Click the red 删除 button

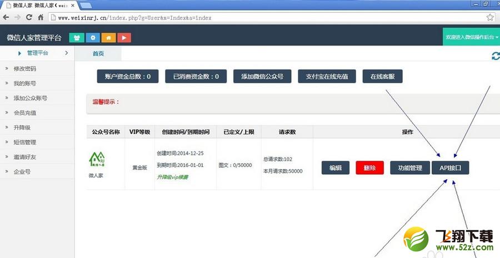pyautogui.click(x=369, y=168)
